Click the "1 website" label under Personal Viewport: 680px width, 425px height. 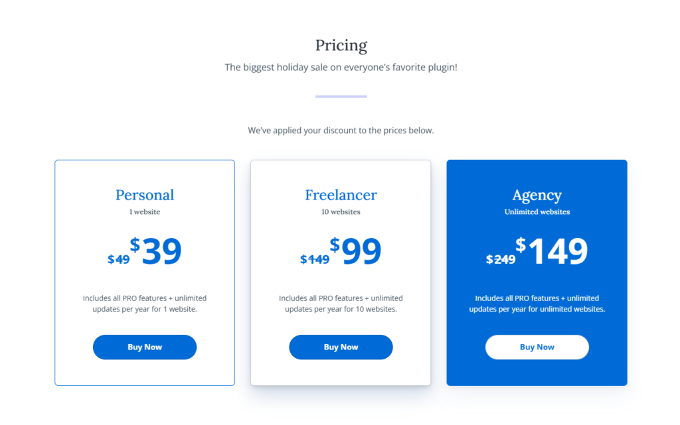pos(145,212)
